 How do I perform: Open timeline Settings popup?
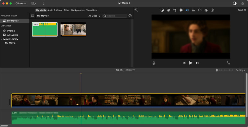[x=240, y=70]
